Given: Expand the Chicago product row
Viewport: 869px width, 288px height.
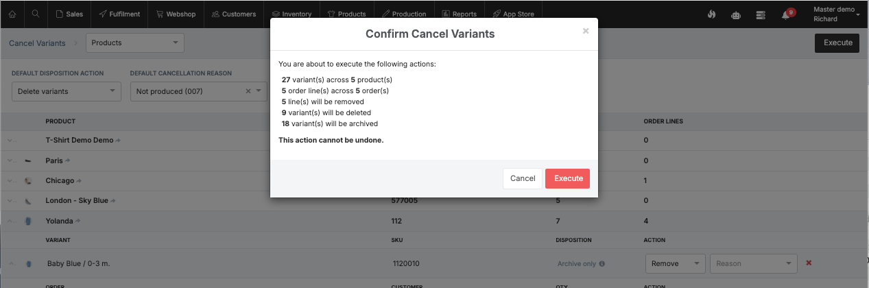Looking at the screenshot, I should (10, 181).
